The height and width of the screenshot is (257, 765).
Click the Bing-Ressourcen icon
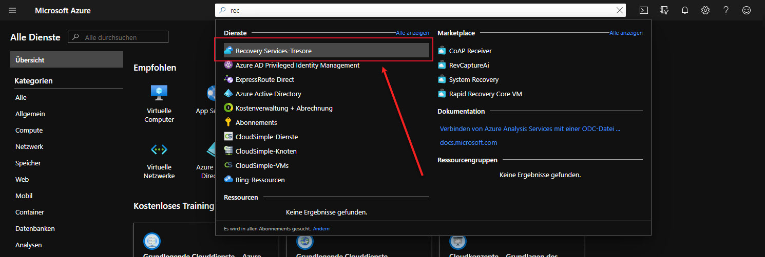click(229, 180)
